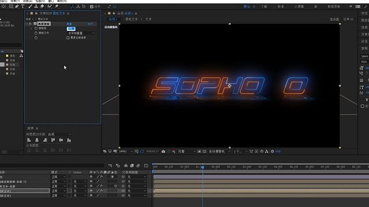Select the Puppet Pin tool
This screenshot has width=369, height=207.
click(x=57, y=6)
